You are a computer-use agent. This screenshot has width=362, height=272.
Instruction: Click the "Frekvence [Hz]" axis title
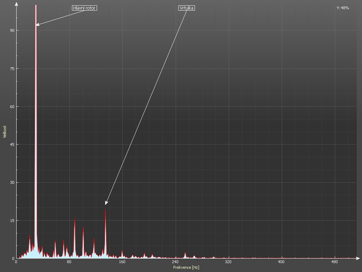186,267
